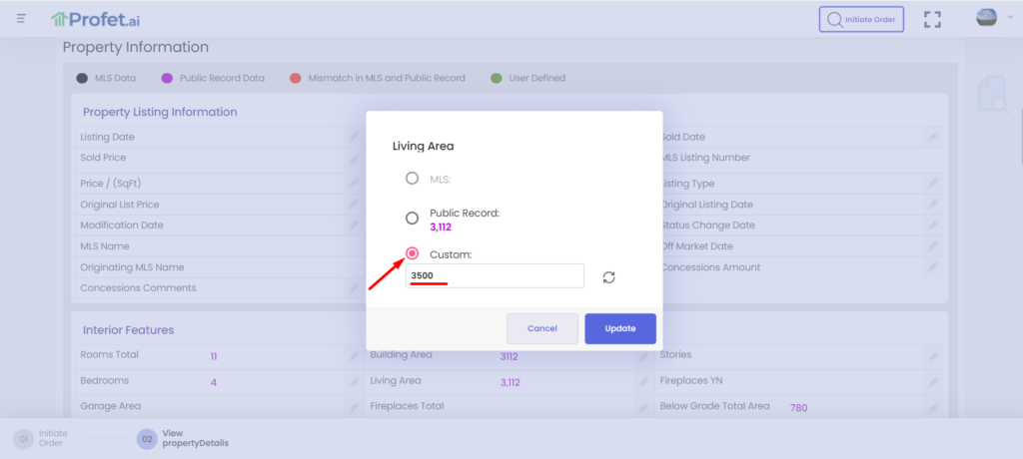1023x459 pixels.
Task: Click edit pencil for Listing Type
Action: pos(931,184)
